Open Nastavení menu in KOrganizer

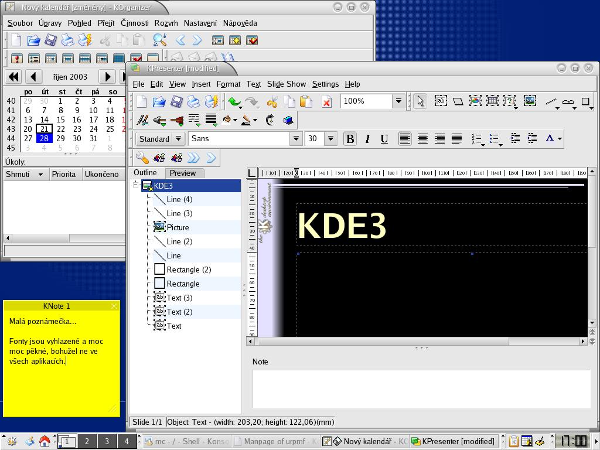200,23
